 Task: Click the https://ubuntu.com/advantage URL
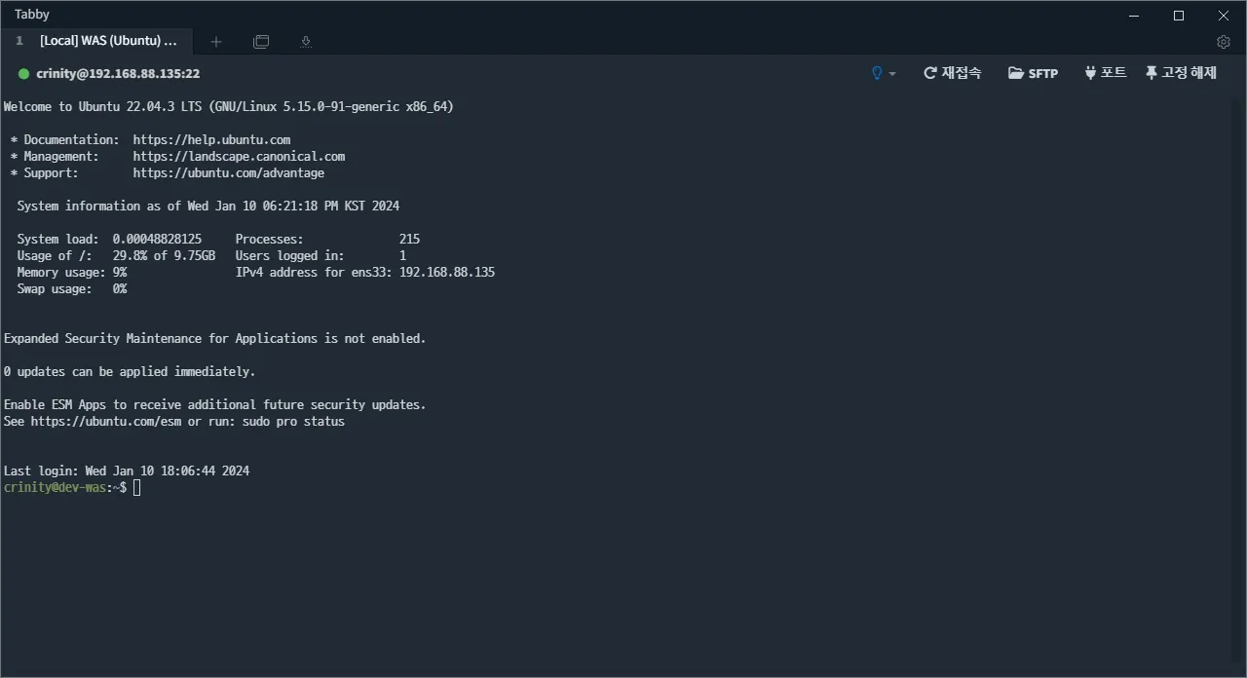(x=229, y=173)
